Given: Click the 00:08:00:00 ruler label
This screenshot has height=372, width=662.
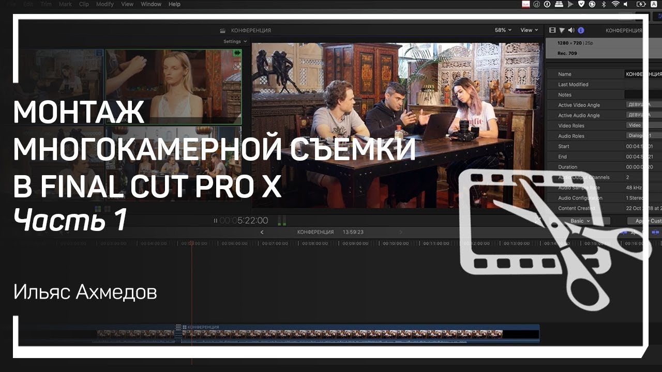Looking at the screenshot, I should point(314,243).
